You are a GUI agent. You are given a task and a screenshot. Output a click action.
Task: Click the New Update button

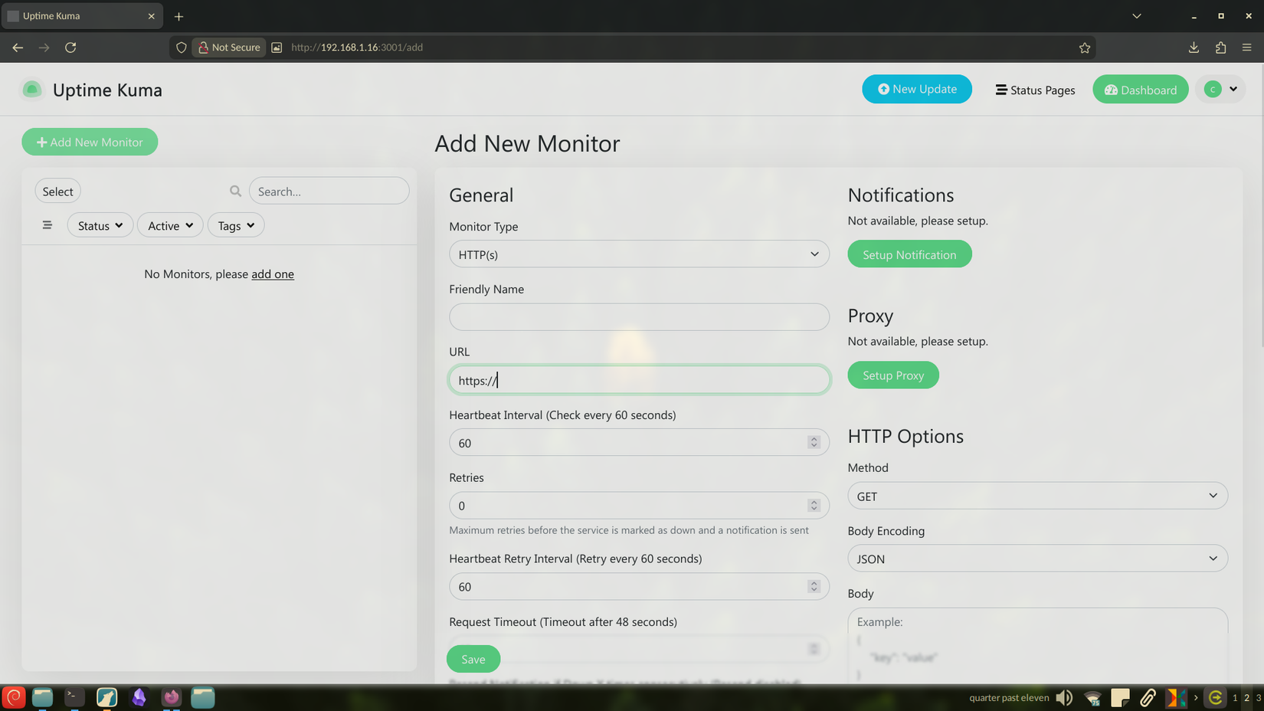point(917,89)
